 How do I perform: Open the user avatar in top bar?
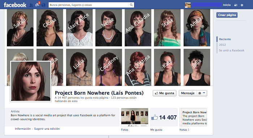[188, 5]
